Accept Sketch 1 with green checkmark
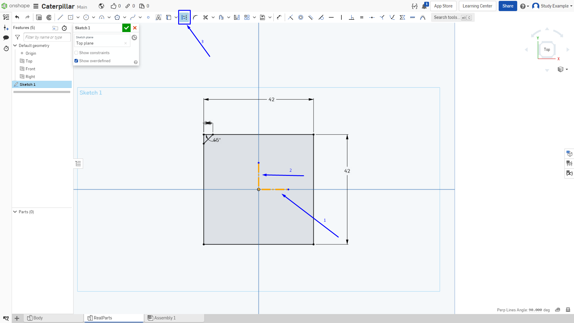Viewport: 574px width, 323px height. (126, 28)
